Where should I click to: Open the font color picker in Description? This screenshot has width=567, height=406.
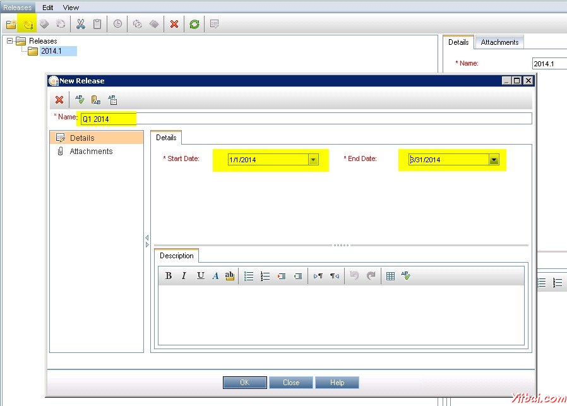tap(215, 276)
